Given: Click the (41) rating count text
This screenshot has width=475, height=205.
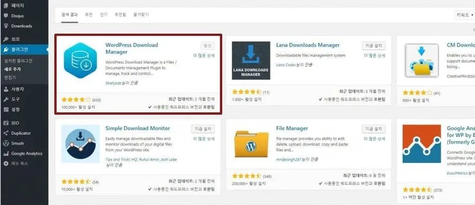Looking at the screenshot, I should coord(437,93).
